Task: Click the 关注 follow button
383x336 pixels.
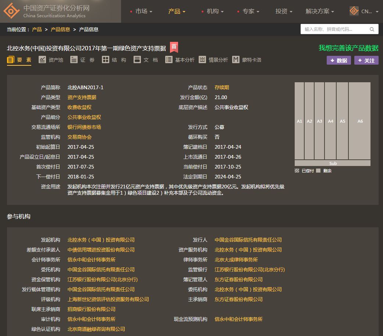Action: click(x=366, y=60)
